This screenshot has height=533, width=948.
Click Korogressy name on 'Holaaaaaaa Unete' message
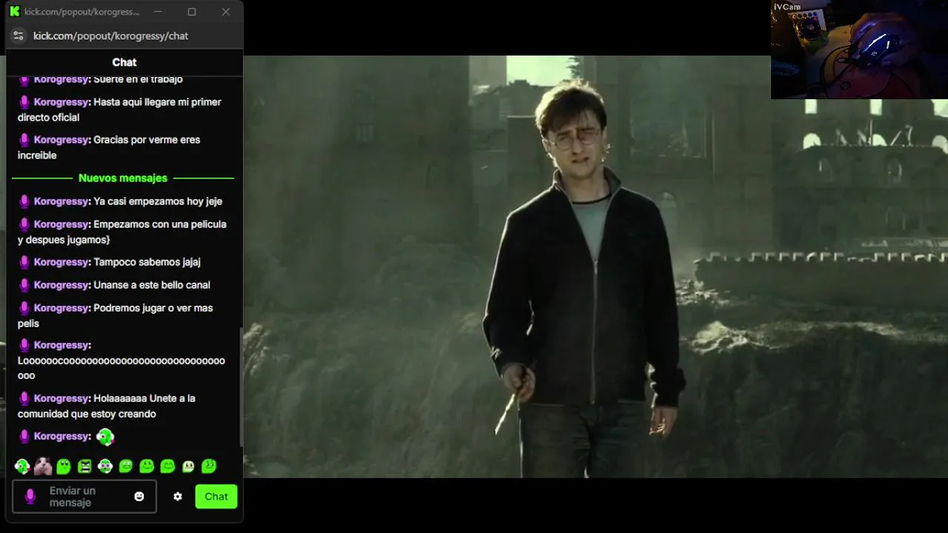pyautogui.click(x=61, y=398)
